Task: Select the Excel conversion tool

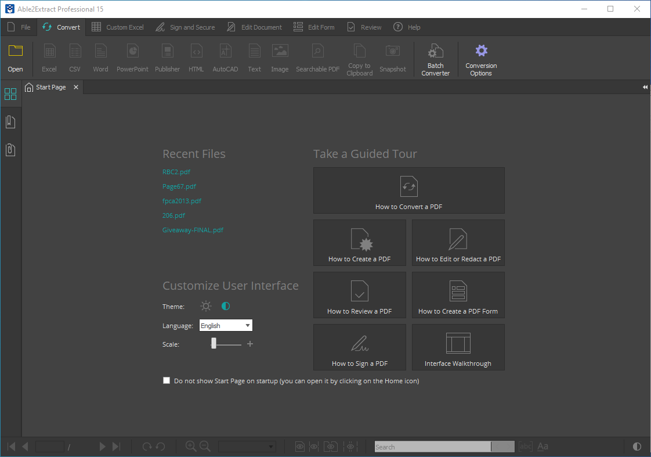Action: tap(49, 57)
